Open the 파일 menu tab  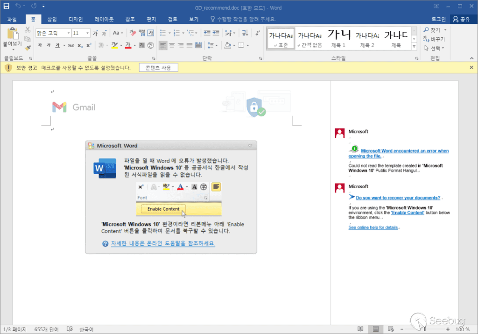[x=12, y=19]
